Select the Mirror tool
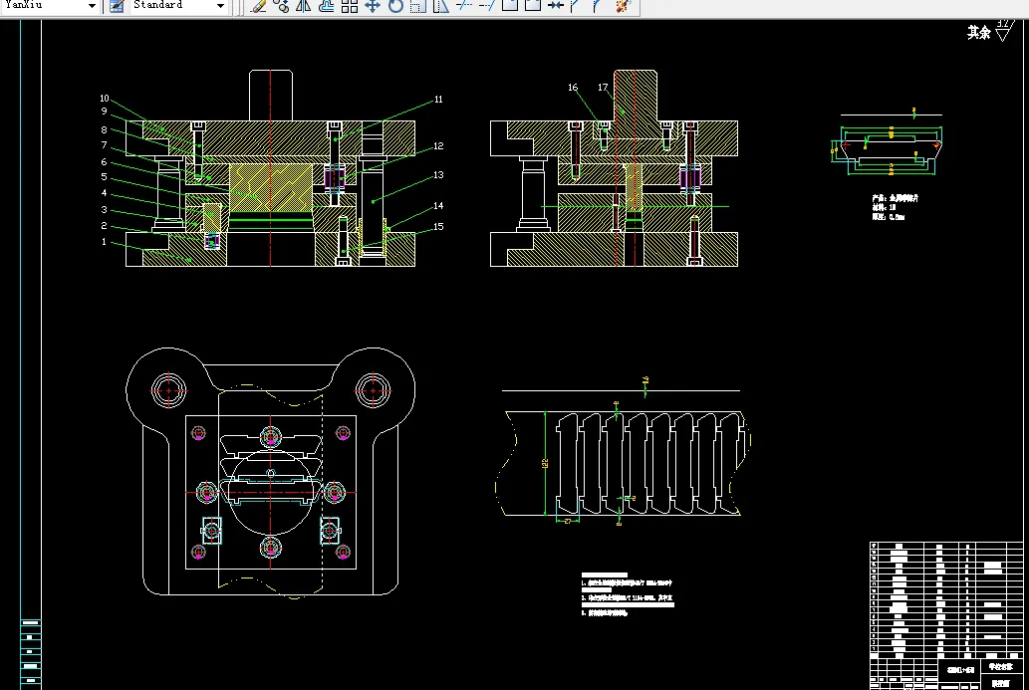Viewport: 1029px width, 690px height. 303,6
